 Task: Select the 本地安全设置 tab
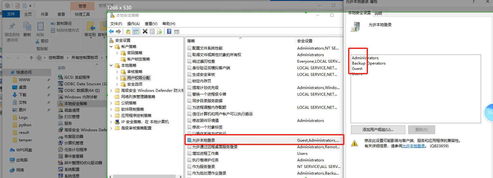[x=359, y=13]
